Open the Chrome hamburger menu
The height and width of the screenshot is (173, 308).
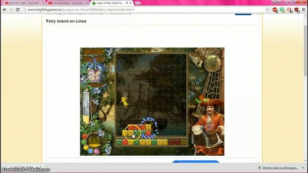pos(304,10)
